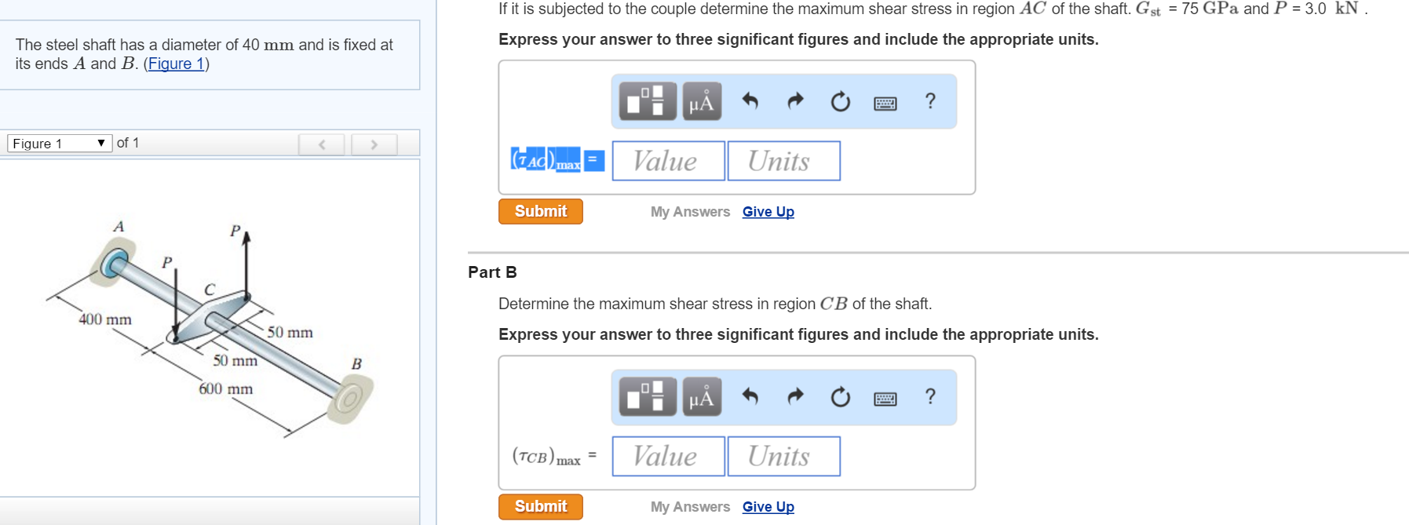This screenshot has width=1409, height=525.
Task: Click the Units field for Part B
Action: 783,456
